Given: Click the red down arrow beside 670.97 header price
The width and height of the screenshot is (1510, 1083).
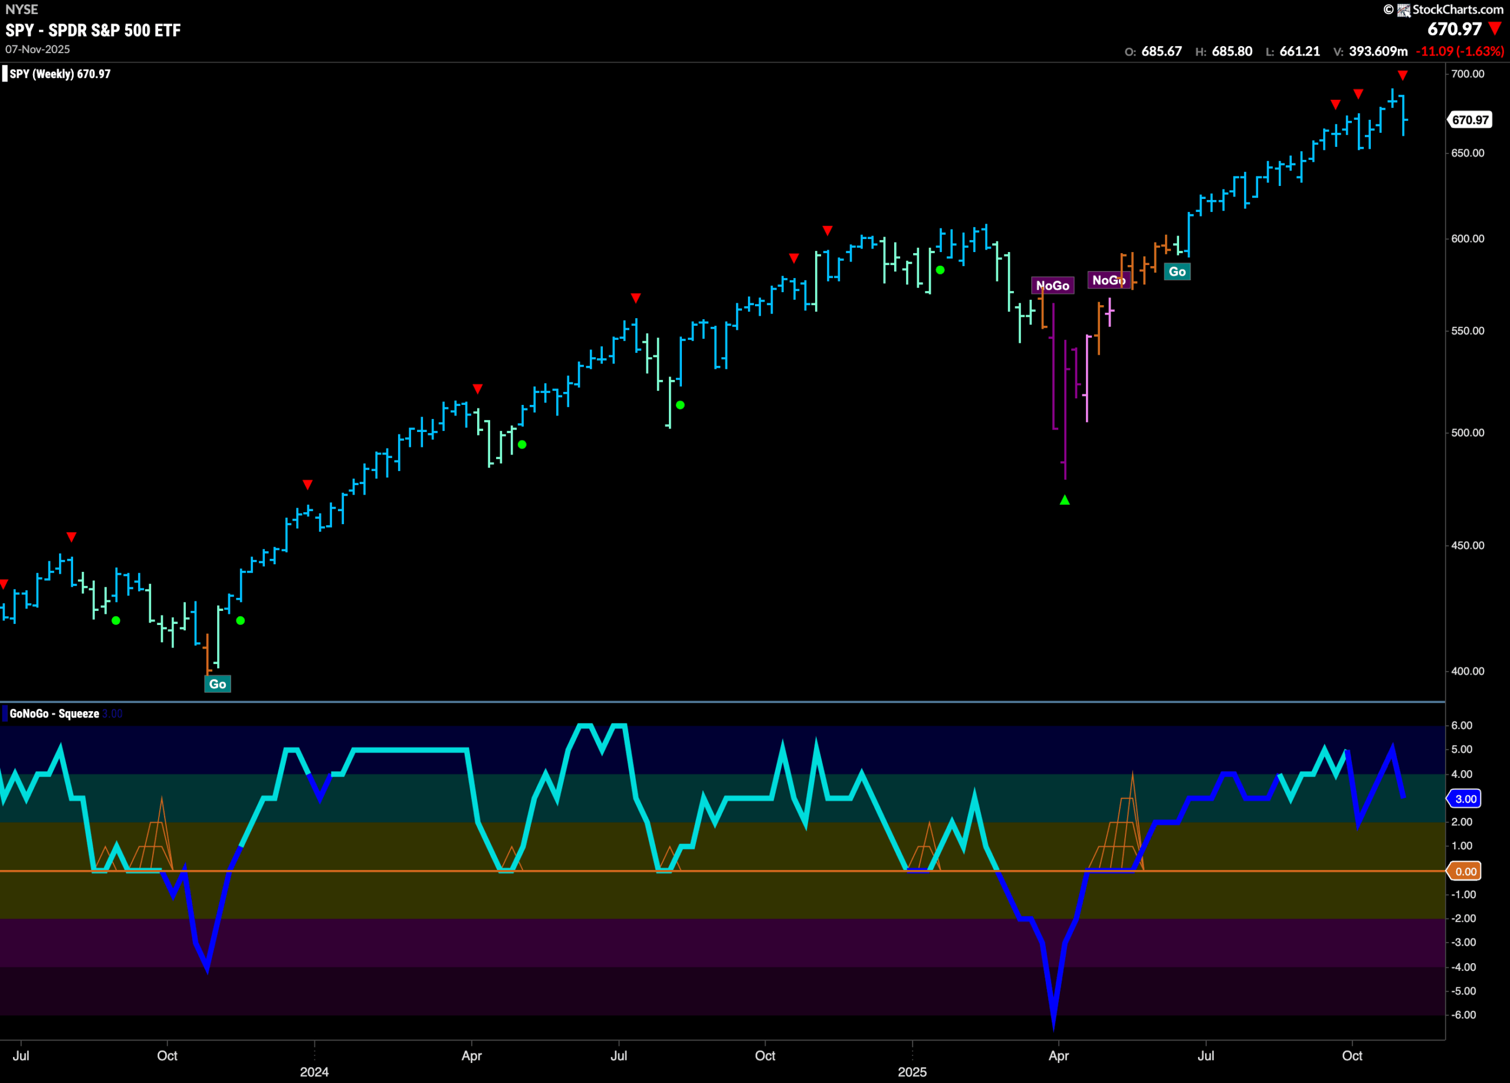Looking at the screenshot, I should point(1495,28).
